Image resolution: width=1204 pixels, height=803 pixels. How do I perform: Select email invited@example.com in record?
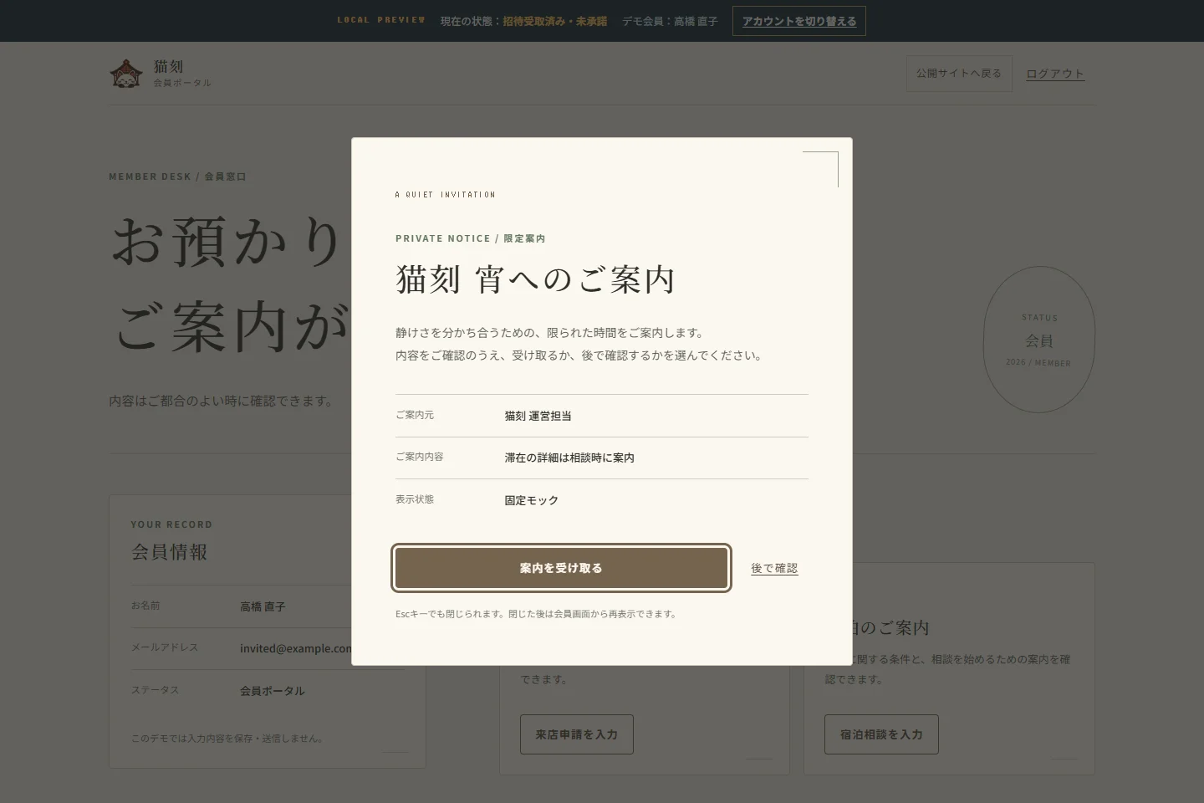(x=296, y=648)
